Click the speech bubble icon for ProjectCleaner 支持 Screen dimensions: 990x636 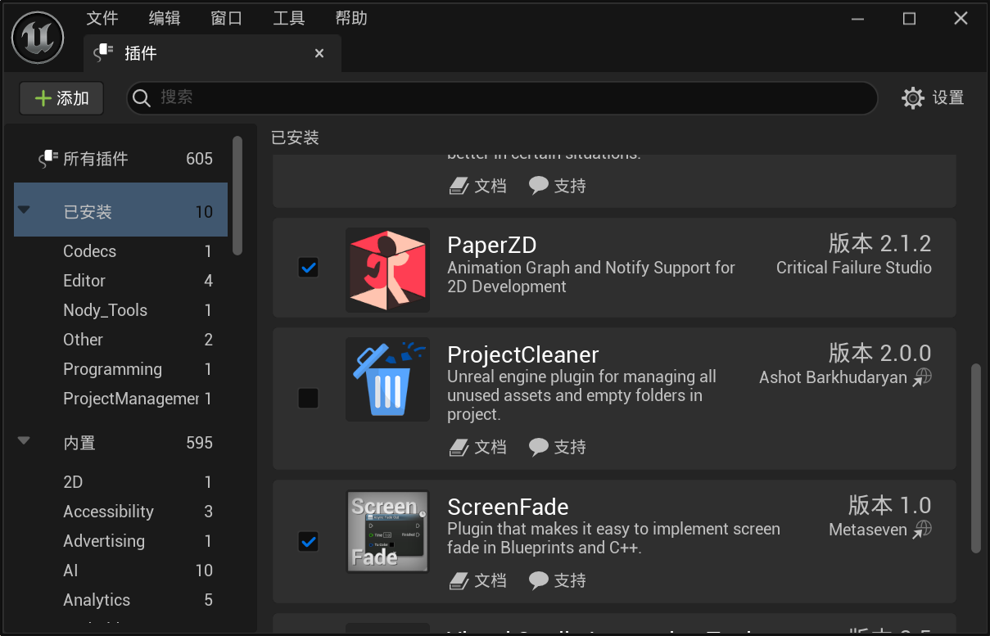[x=538, y=447]
